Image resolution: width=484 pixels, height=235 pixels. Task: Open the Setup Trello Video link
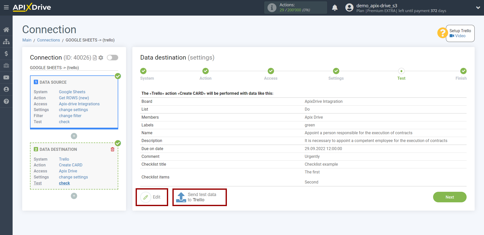pyautogui.click(x=458, y=36)
